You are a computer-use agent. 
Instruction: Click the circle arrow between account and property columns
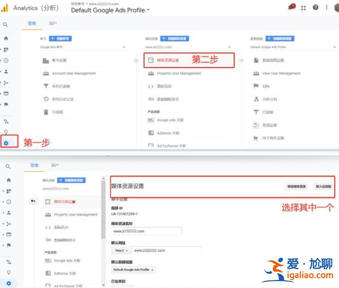click(x=136, y=60)
